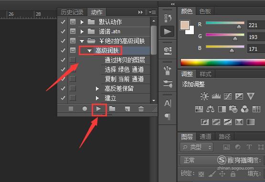This screenshot has height=182, width=265.
Task: Open the Actions panel flyout menu
Action: (152, 12)
